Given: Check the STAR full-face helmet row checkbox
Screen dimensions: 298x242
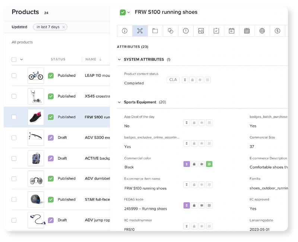Looking at the screenshot, I should tap(14, 199).
